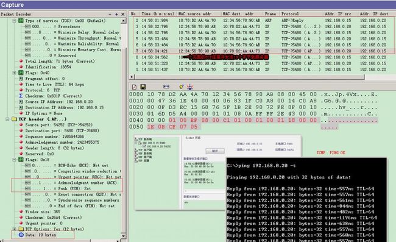Select Protocol: 6 TCP item
This screenshot has height=242, width=396.
coord(43,90)
